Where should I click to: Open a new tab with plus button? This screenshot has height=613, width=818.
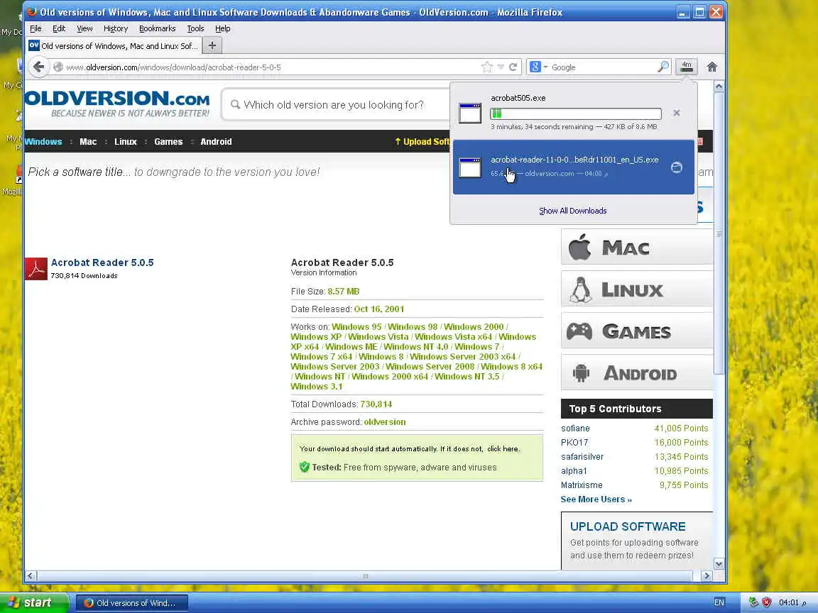(x=212, y=45)
